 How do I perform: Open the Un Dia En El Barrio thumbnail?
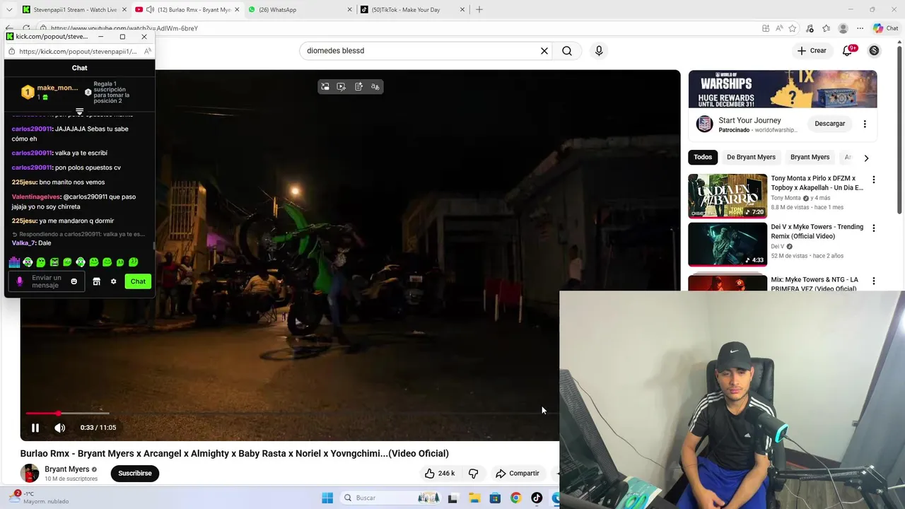point(728,196)
